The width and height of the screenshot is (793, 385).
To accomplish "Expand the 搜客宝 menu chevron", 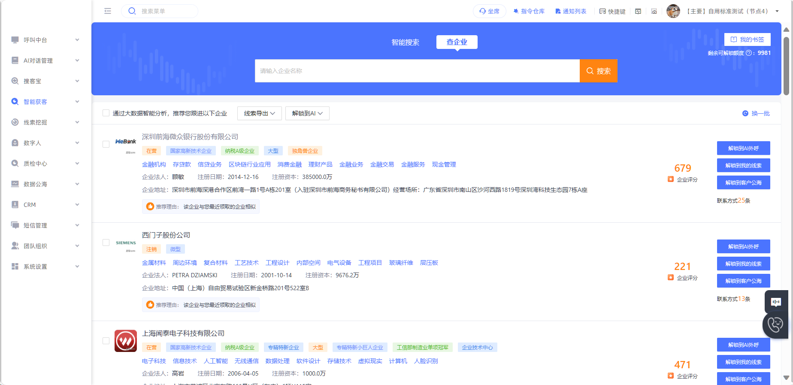I will (x=77, y=81).
